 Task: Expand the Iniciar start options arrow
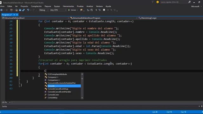click(x=77, y=10)
